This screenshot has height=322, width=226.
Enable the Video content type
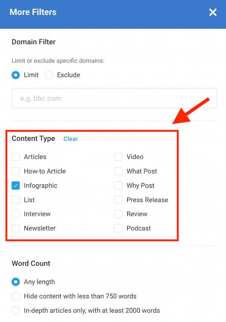coord(119,157)
